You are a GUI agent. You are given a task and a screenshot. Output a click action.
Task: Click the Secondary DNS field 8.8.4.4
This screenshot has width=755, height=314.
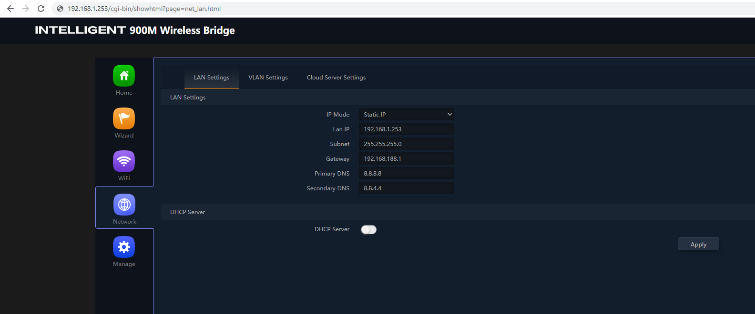tap(406, 188)
